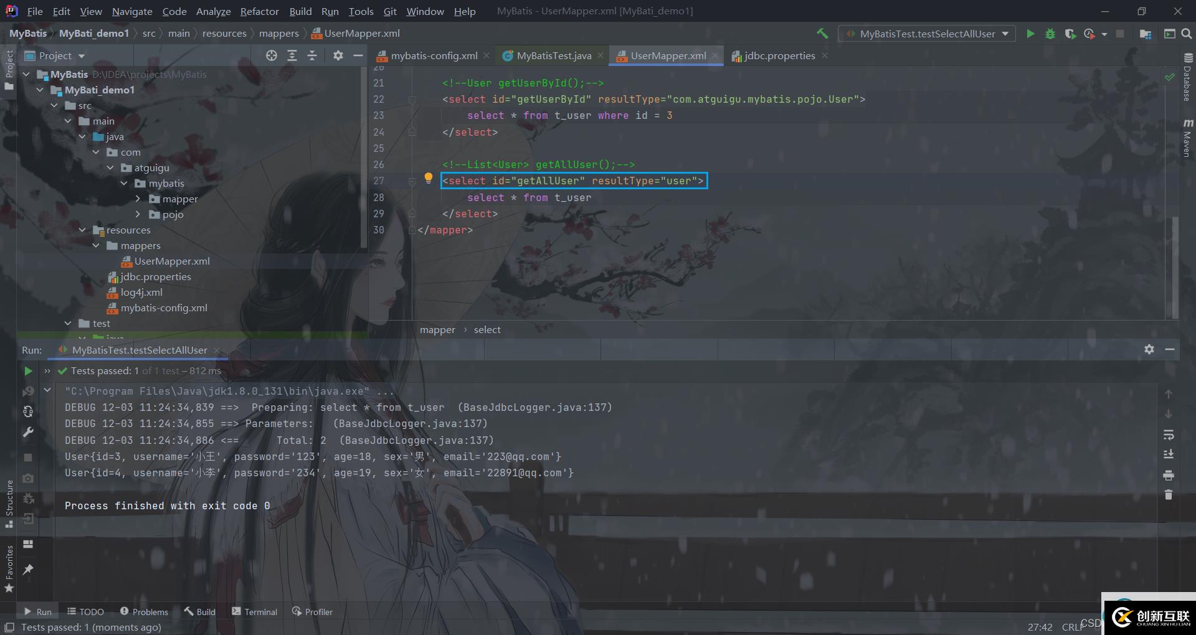
Task: Open the Navigate menu
Action: pos(132,11)
